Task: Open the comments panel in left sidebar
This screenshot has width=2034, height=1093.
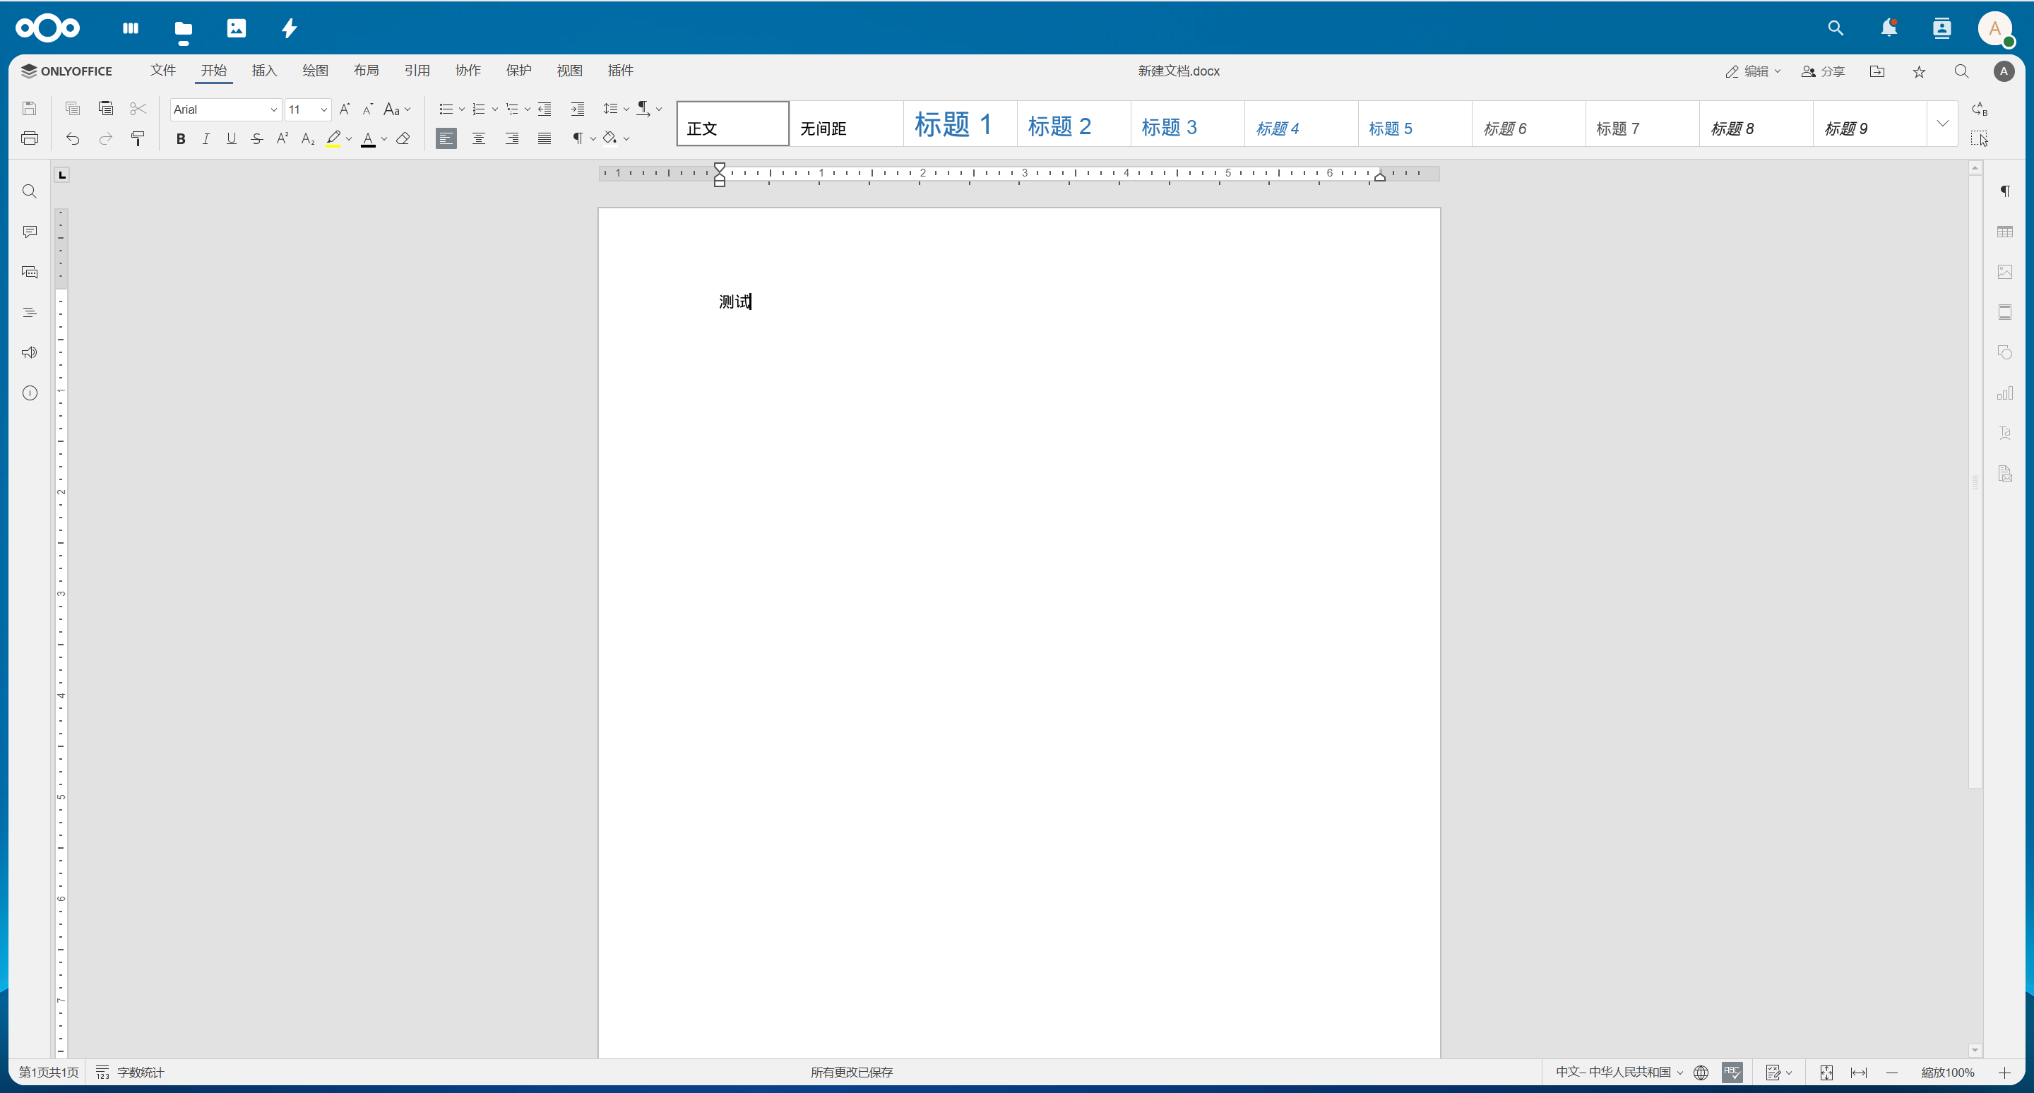Action: 29,232
